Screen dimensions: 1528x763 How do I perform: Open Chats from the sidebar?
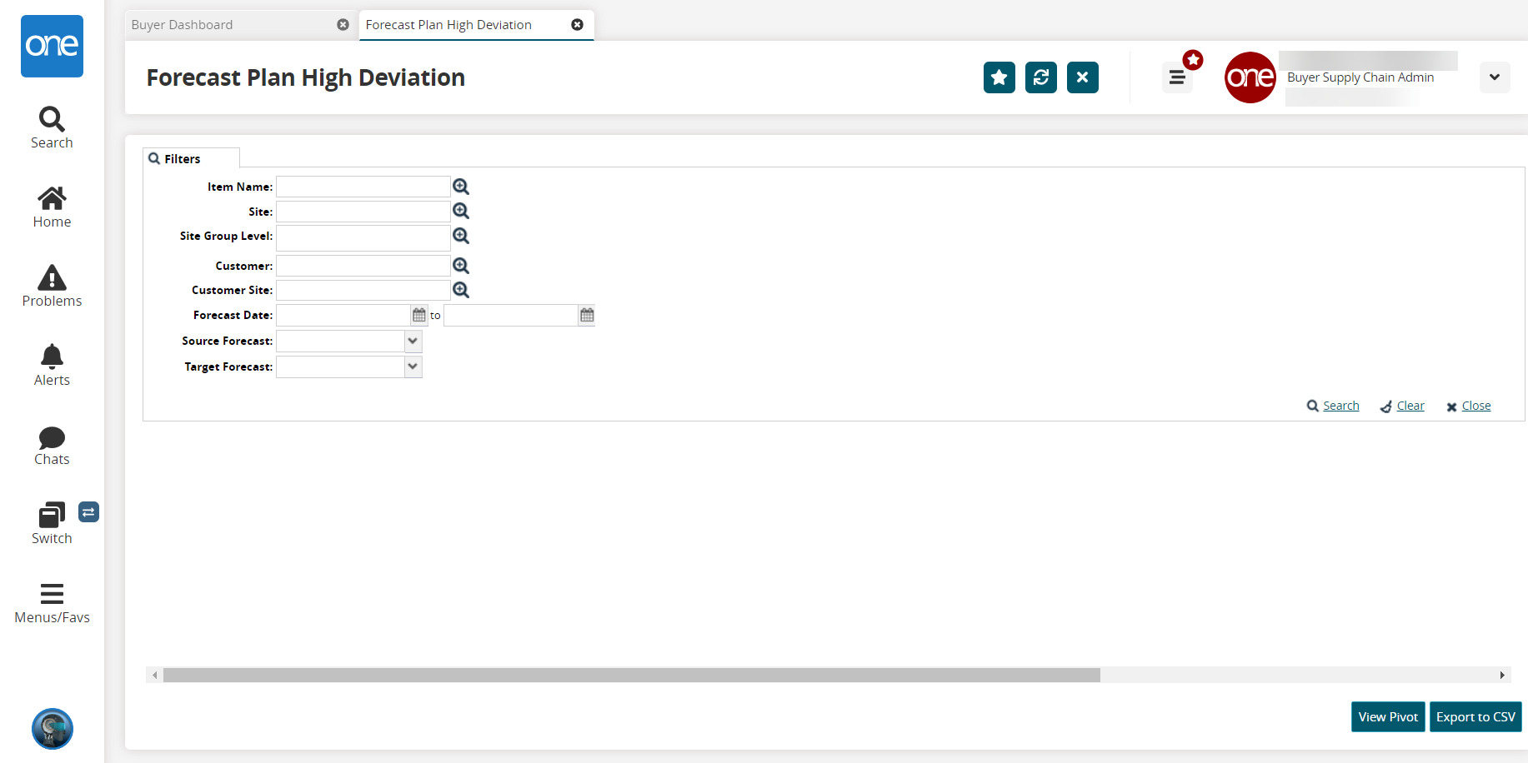52,446
